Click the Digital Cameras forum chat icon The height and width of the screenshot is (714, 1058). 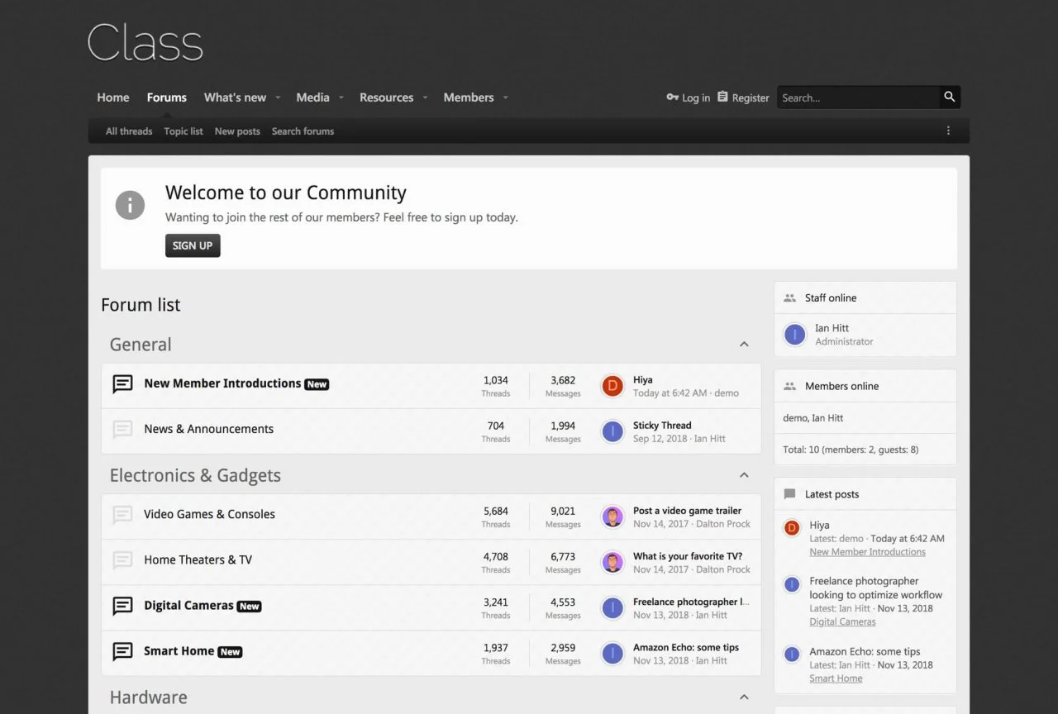122,606
